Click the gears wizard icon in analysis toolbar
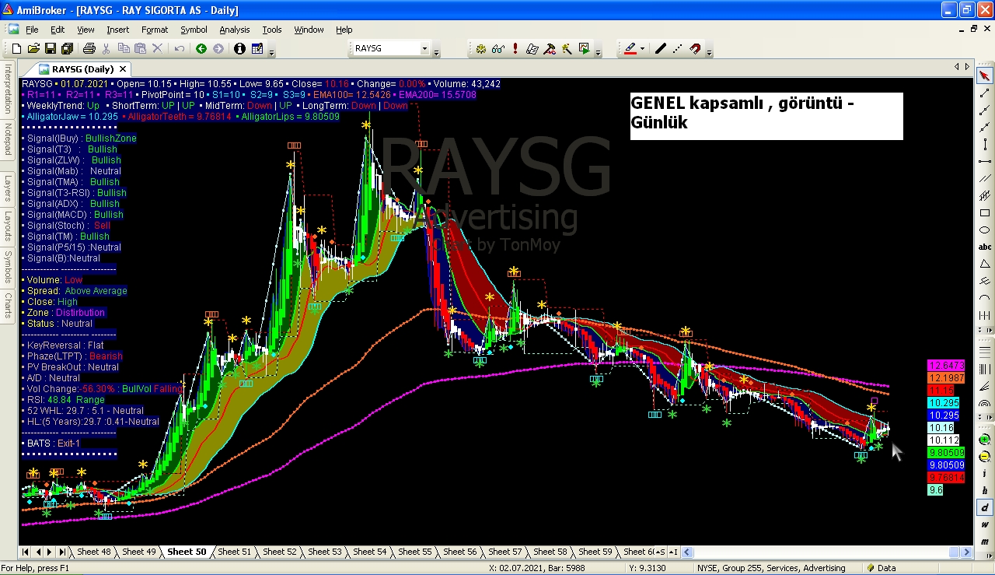Image resolution: width=995 pixels, height=575 pixels. [481, 48]
